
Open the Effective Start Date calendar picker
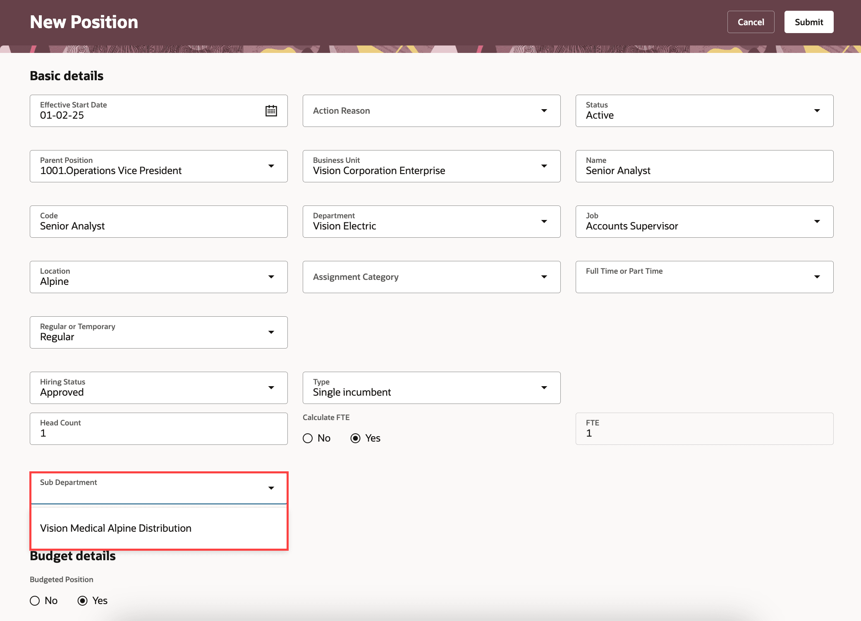coord(271,111)
